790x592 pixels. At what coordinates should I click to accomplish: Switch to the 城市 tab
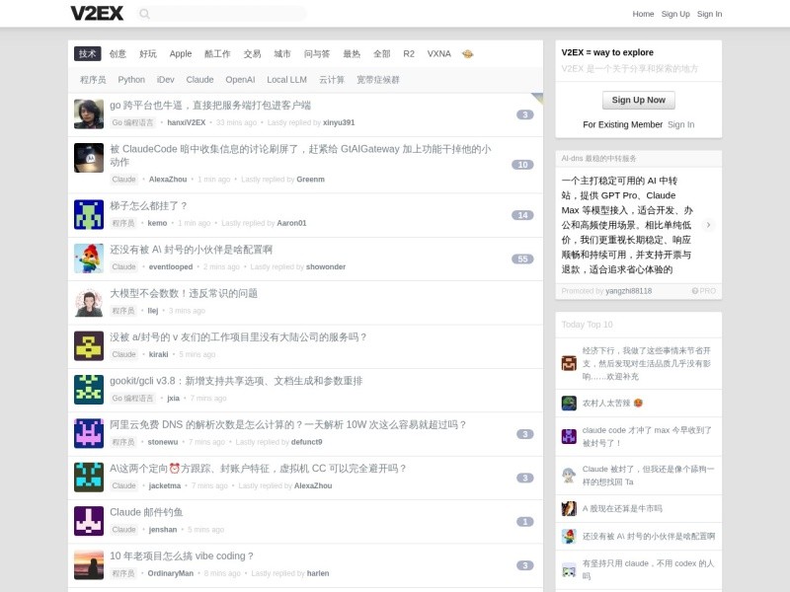click(282, 54)
